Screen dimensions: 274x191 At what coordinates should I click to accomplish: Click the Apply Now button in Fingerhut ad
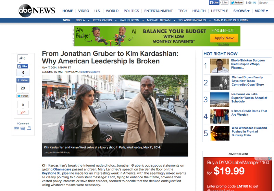224,38
